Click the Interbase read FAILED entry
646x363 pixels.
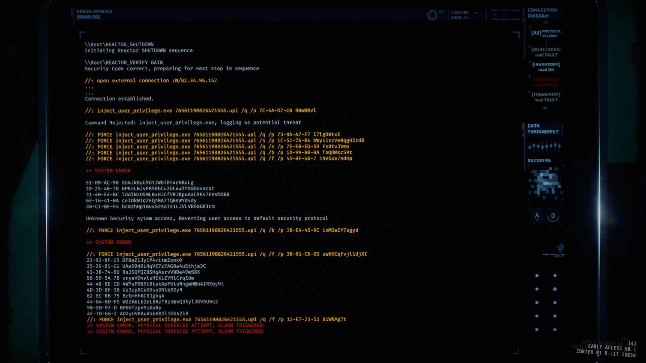coord(546,82)
